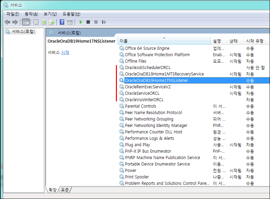
Task: Click the Export List toolbar icon
Action: (x=52, y=22)
